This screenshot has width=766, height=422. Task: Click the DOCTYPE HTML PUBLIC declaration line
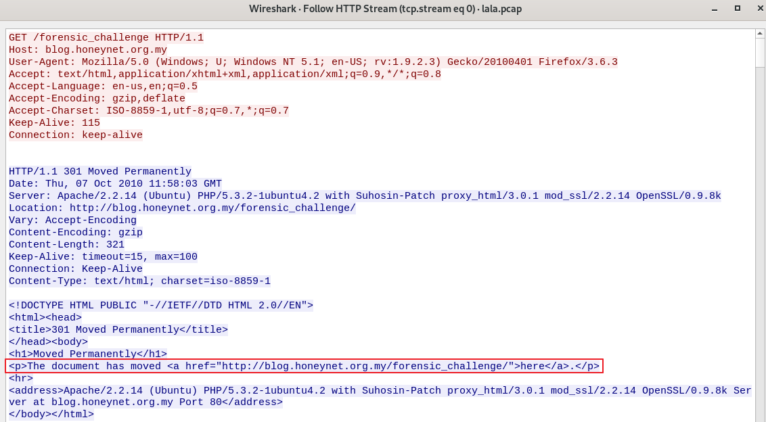pos(161,306)
